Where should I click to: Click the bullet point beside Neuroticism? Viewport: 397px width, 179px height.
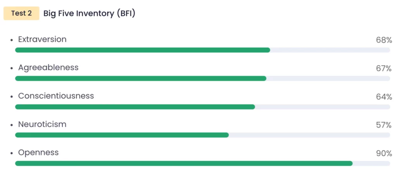pyautogui.click(x=12, y=125)
